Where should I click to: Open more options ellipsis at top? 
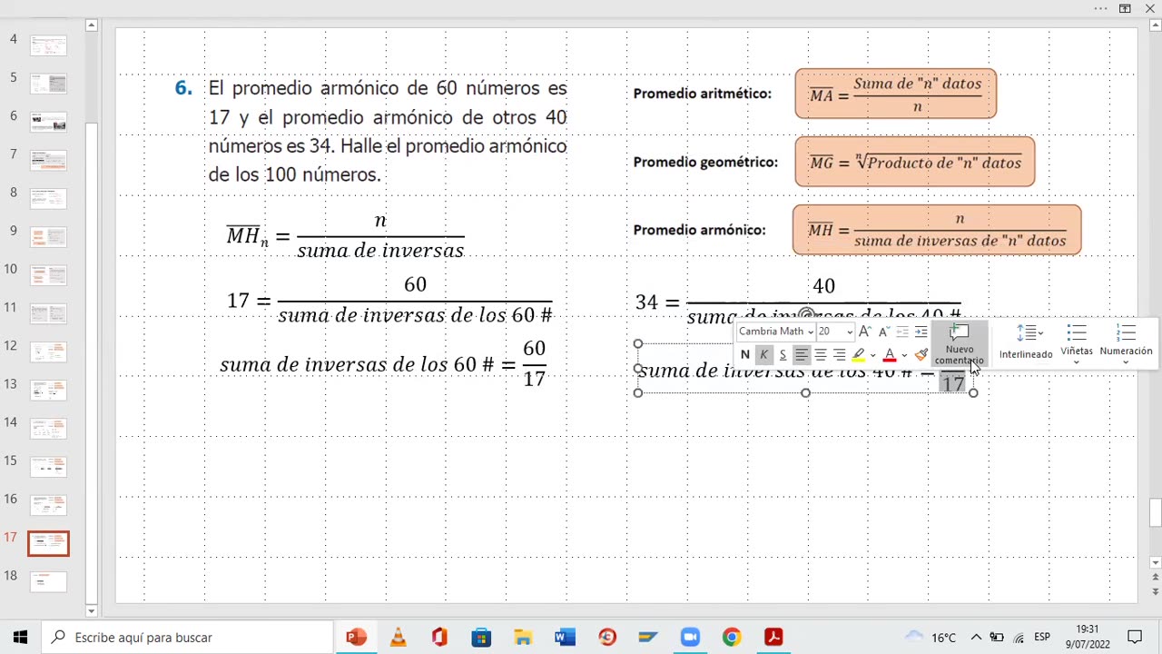(x=1100, y=8)
